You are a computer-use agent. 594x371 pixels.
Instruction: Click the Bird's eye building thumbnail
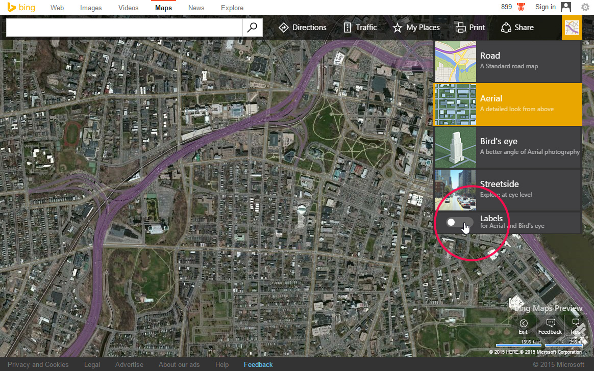456,147
